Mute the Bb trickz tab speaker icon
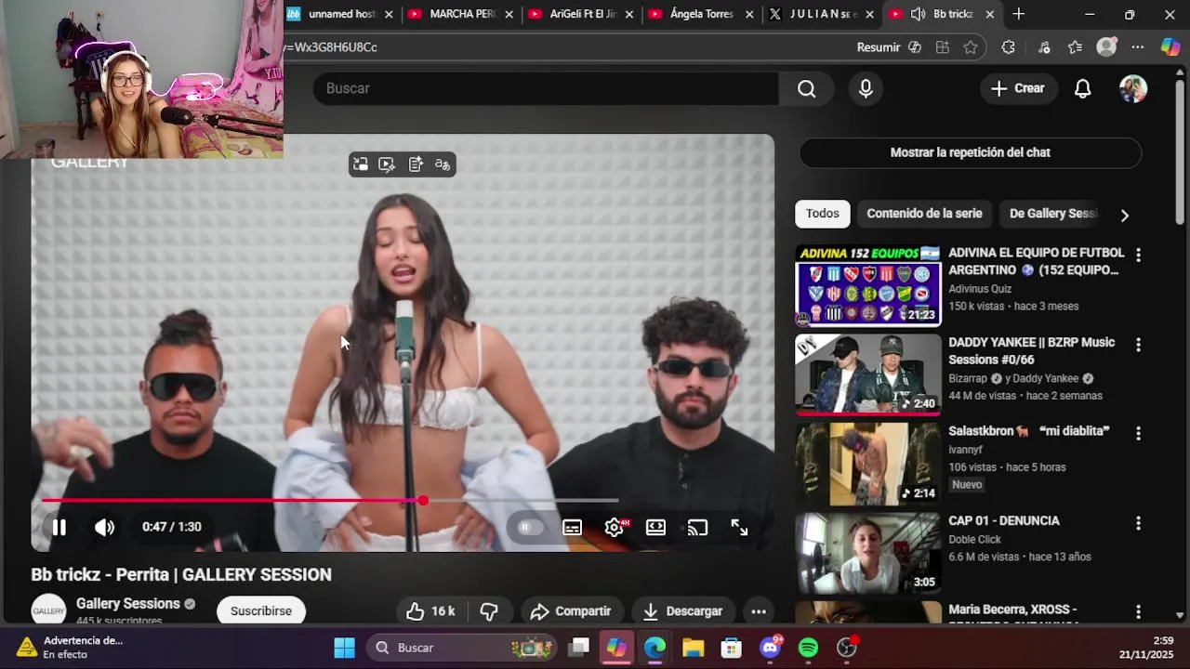 pyautogui.click(x=918, y=14)
